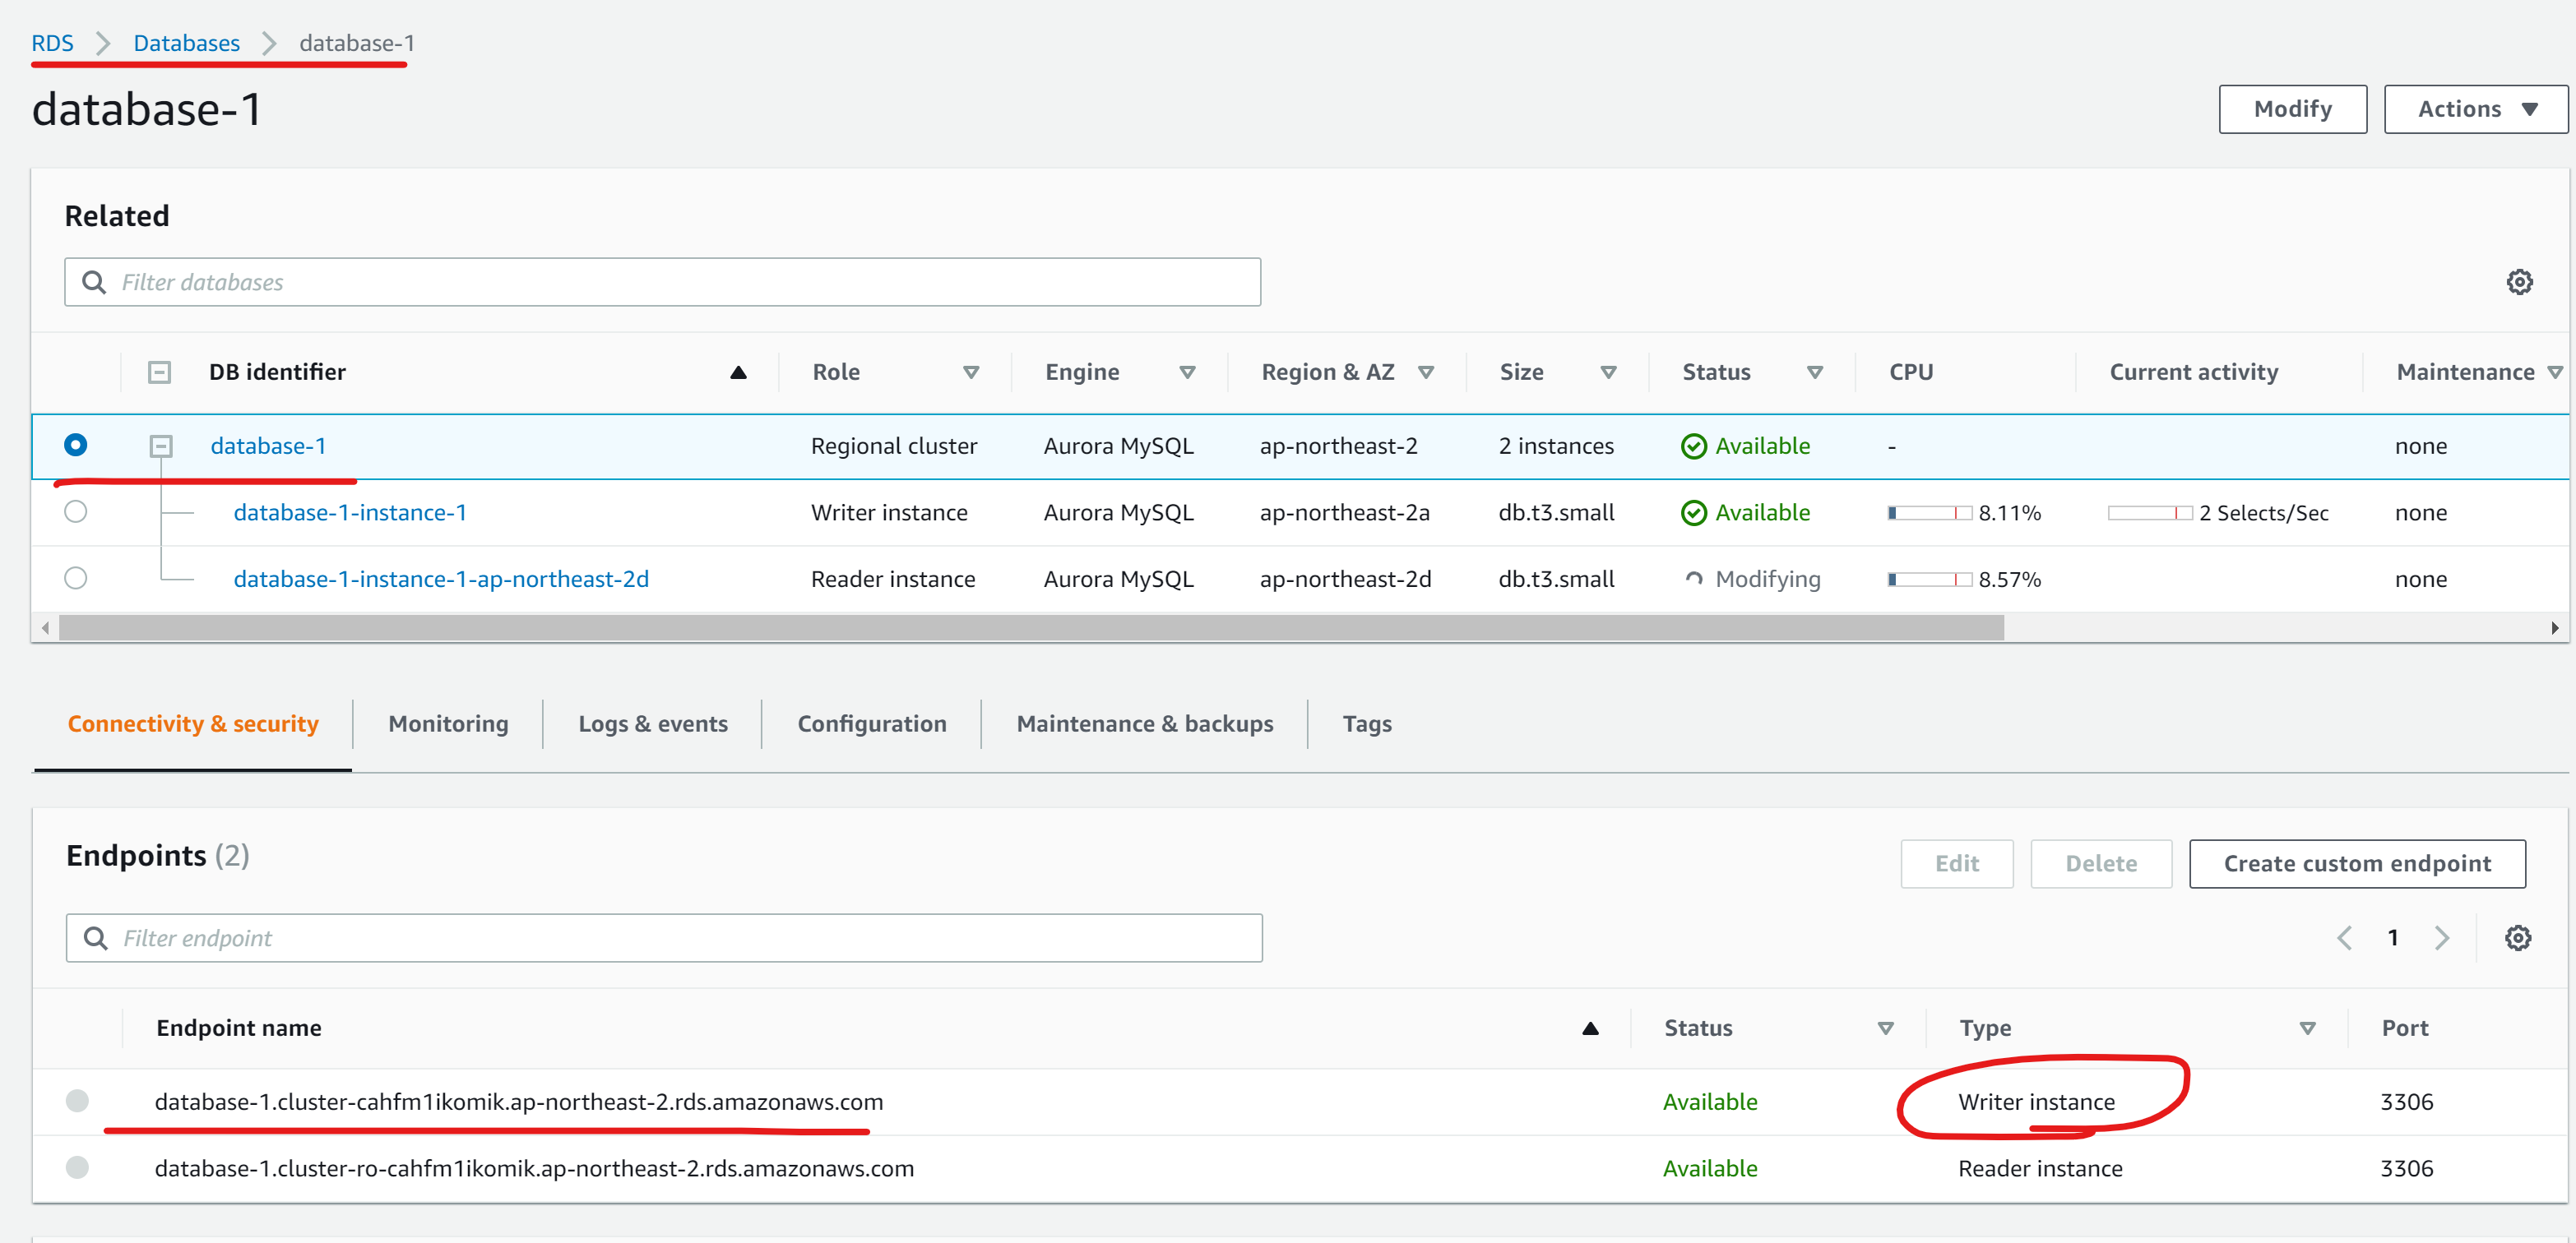The width and height of the screenshot is (2576, 1243).
Task: Go to next endpoints page
Action: [2441, 937]
